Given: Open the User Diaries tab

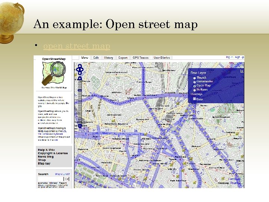Looking at the screenshot, I should pos(162,58).
